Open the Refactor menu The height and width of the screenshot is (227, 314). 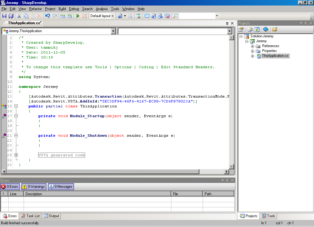point(36,9)
